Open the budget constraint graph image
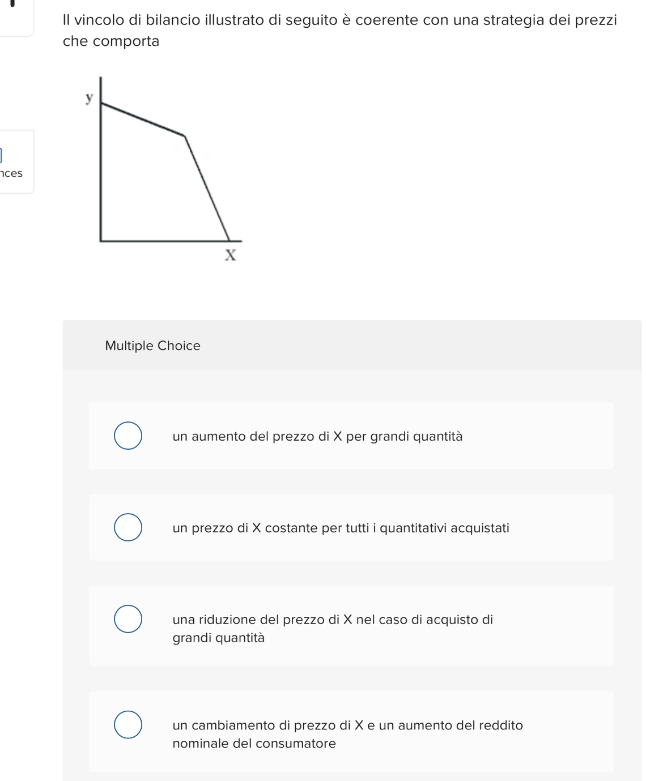This screenshot has height=781, width=646. point(164,170)
